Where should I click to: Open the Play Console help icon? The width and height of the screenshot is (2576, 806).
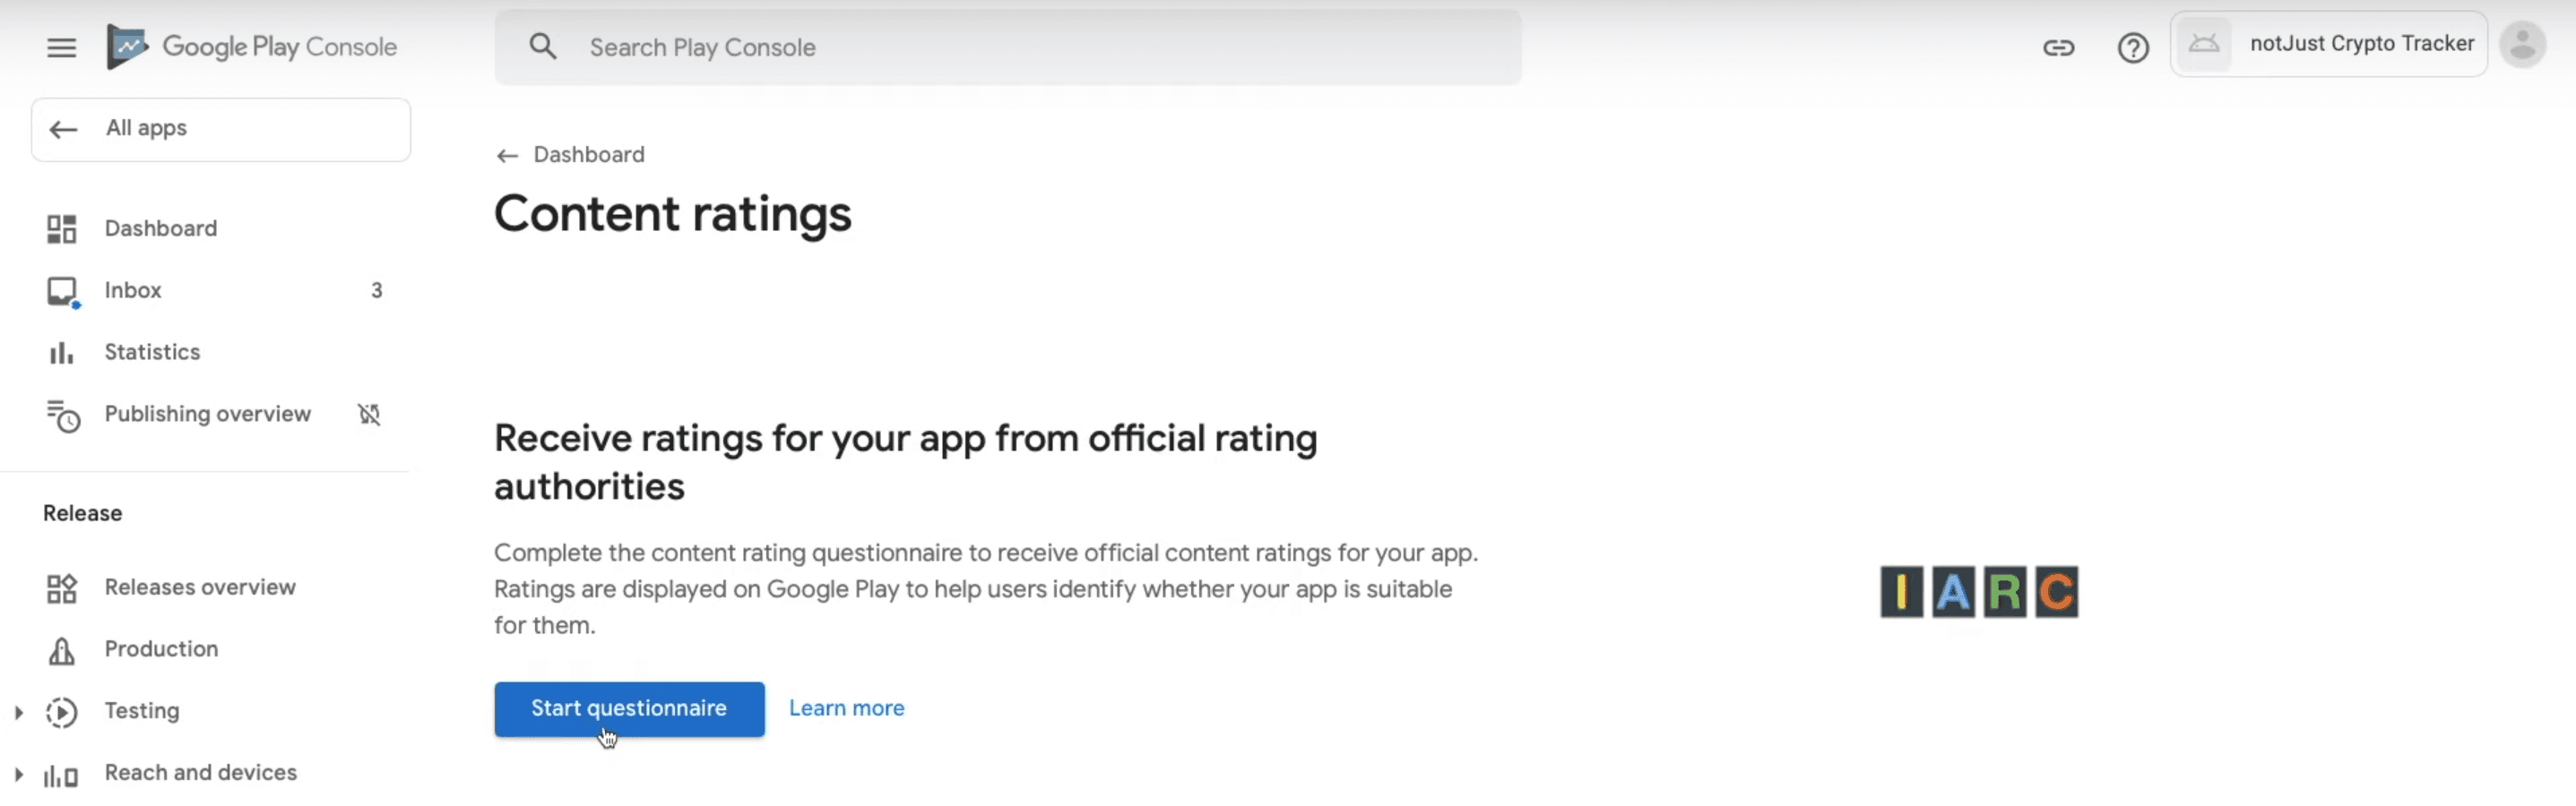2133,47
